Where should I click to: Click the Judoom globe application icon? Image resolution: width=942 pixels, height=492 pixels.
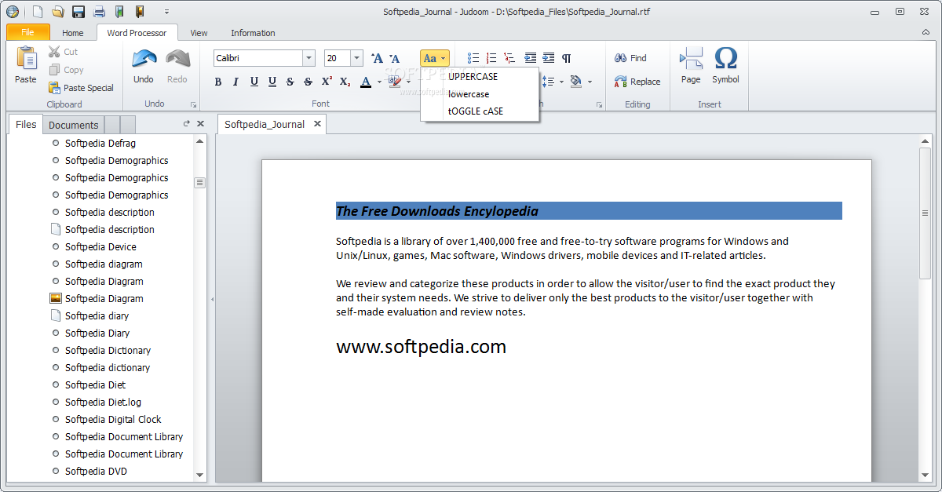click(12, 12)
